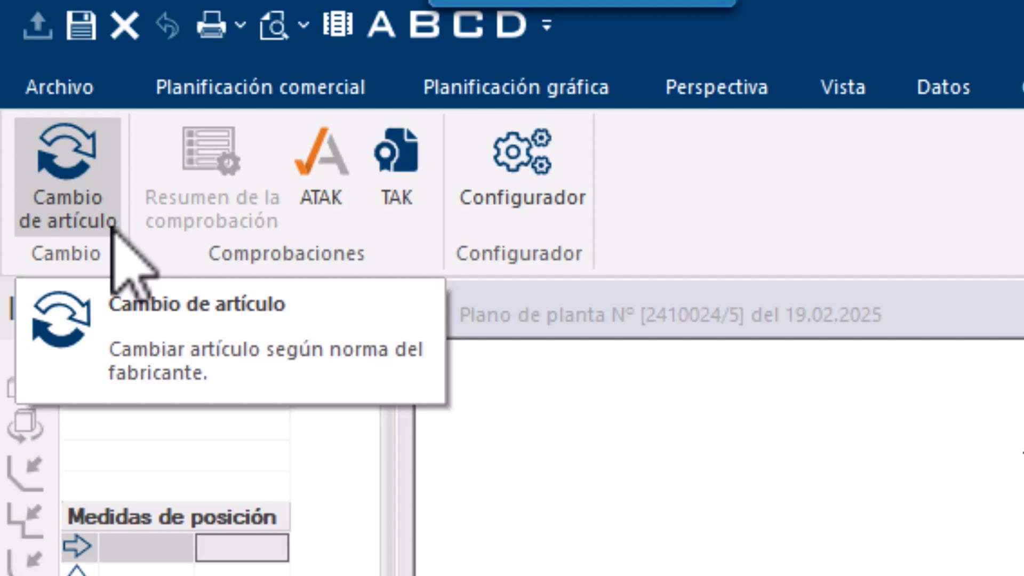Click the X close icon in quick toolbar

click(125, 26)
